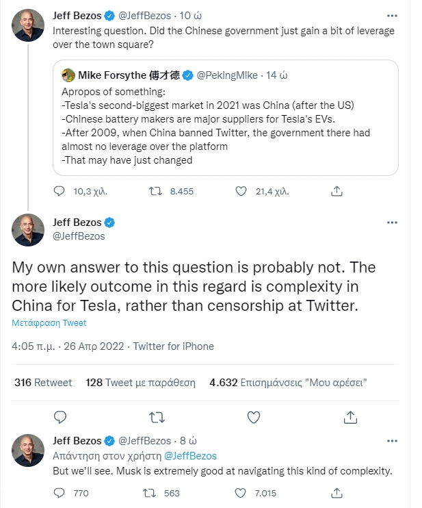Reply to the first Jeff Bezos tweet
This screenshot has height=508, width=422.
click(60, 192)
